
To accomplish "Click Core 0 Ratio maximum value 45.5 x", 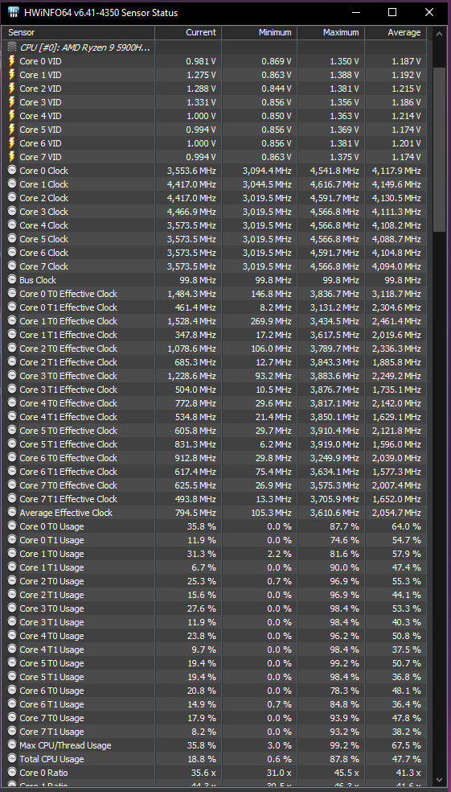I will click(x=345, y=773).
